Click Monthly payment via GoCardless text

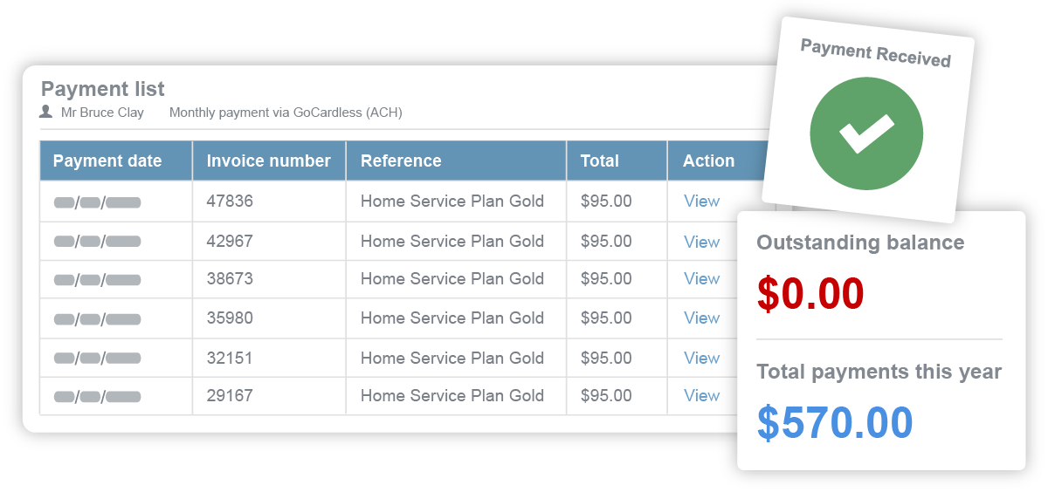(286, 113)
